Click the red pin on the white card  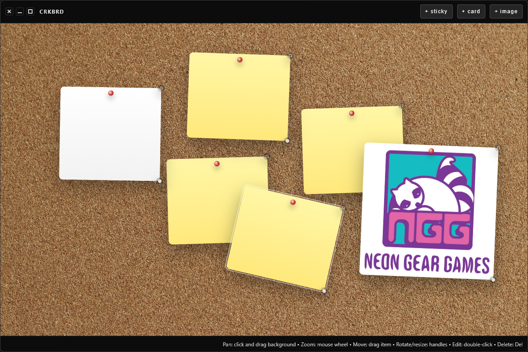pos(111,93)
